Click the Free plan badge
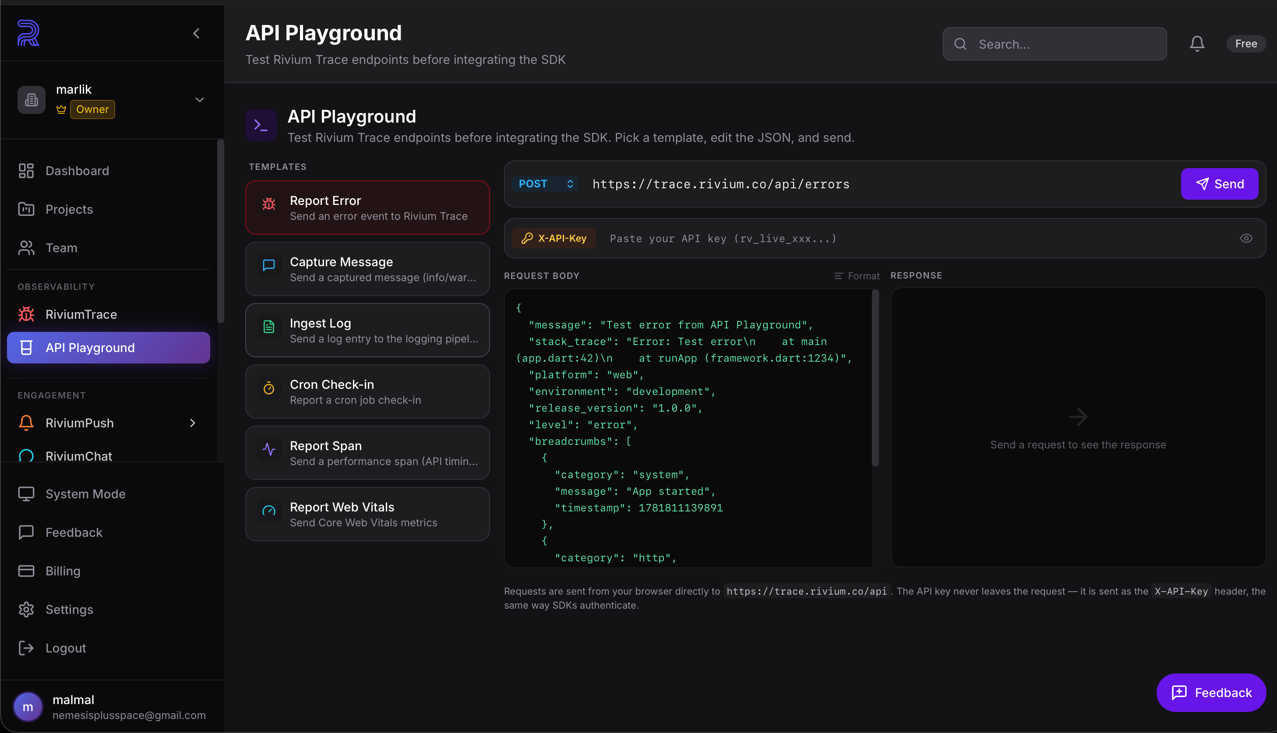Image resolution: width=1277 pixels, height=733 pixels. click(x=1246, y=44)
